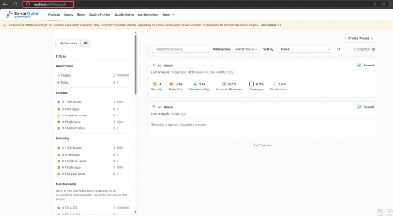Image resolution: width=393 pixels, height=216 pixels.
Task: Click the Search for projects input field
Action: pyautogui.click(x=179, y=49)
